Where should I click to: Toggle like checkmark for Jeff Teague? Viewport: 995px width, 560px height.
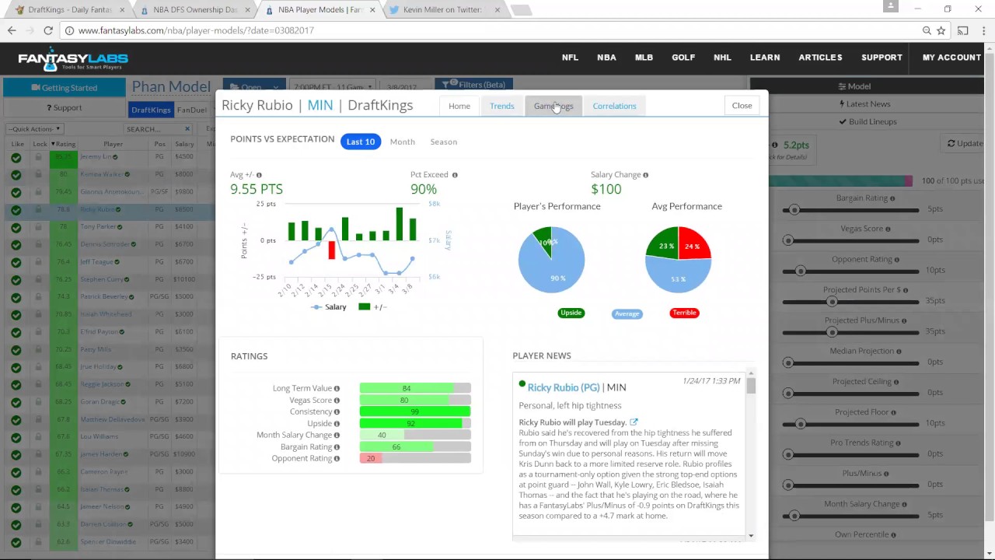click(16, 261)
